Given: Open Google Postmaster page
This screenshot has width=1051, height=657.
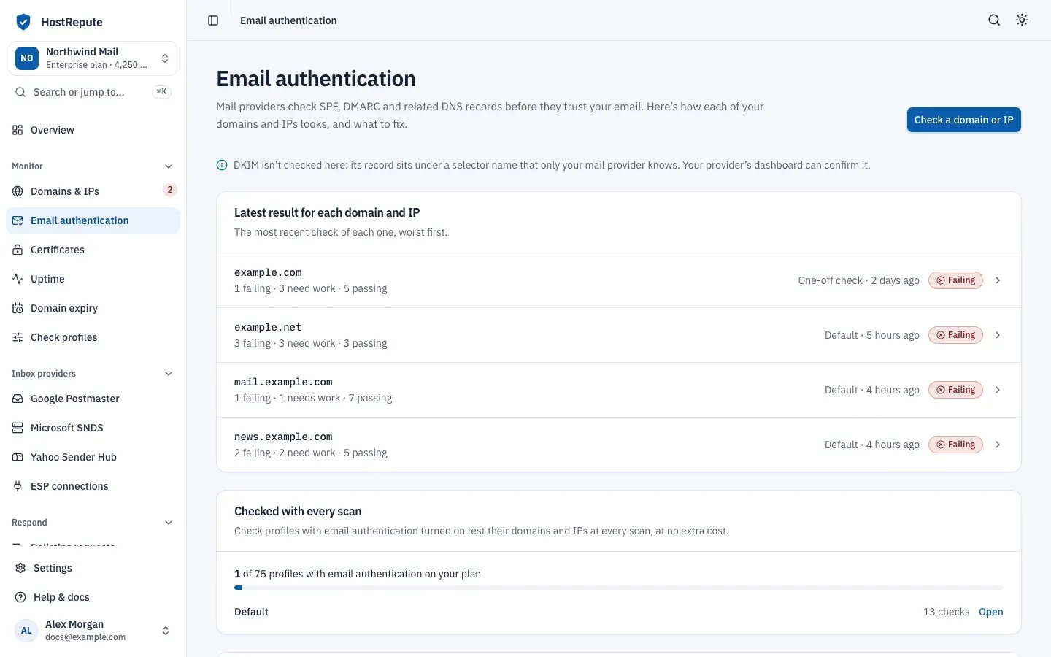Looking at the screenshot, I should click(x=93, y=399).
